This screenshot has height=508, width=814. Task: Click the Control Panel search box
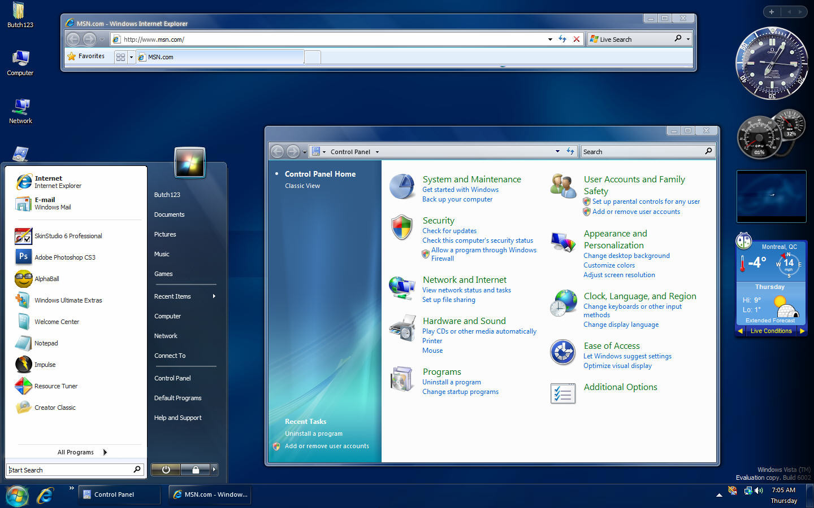(648, 151)
